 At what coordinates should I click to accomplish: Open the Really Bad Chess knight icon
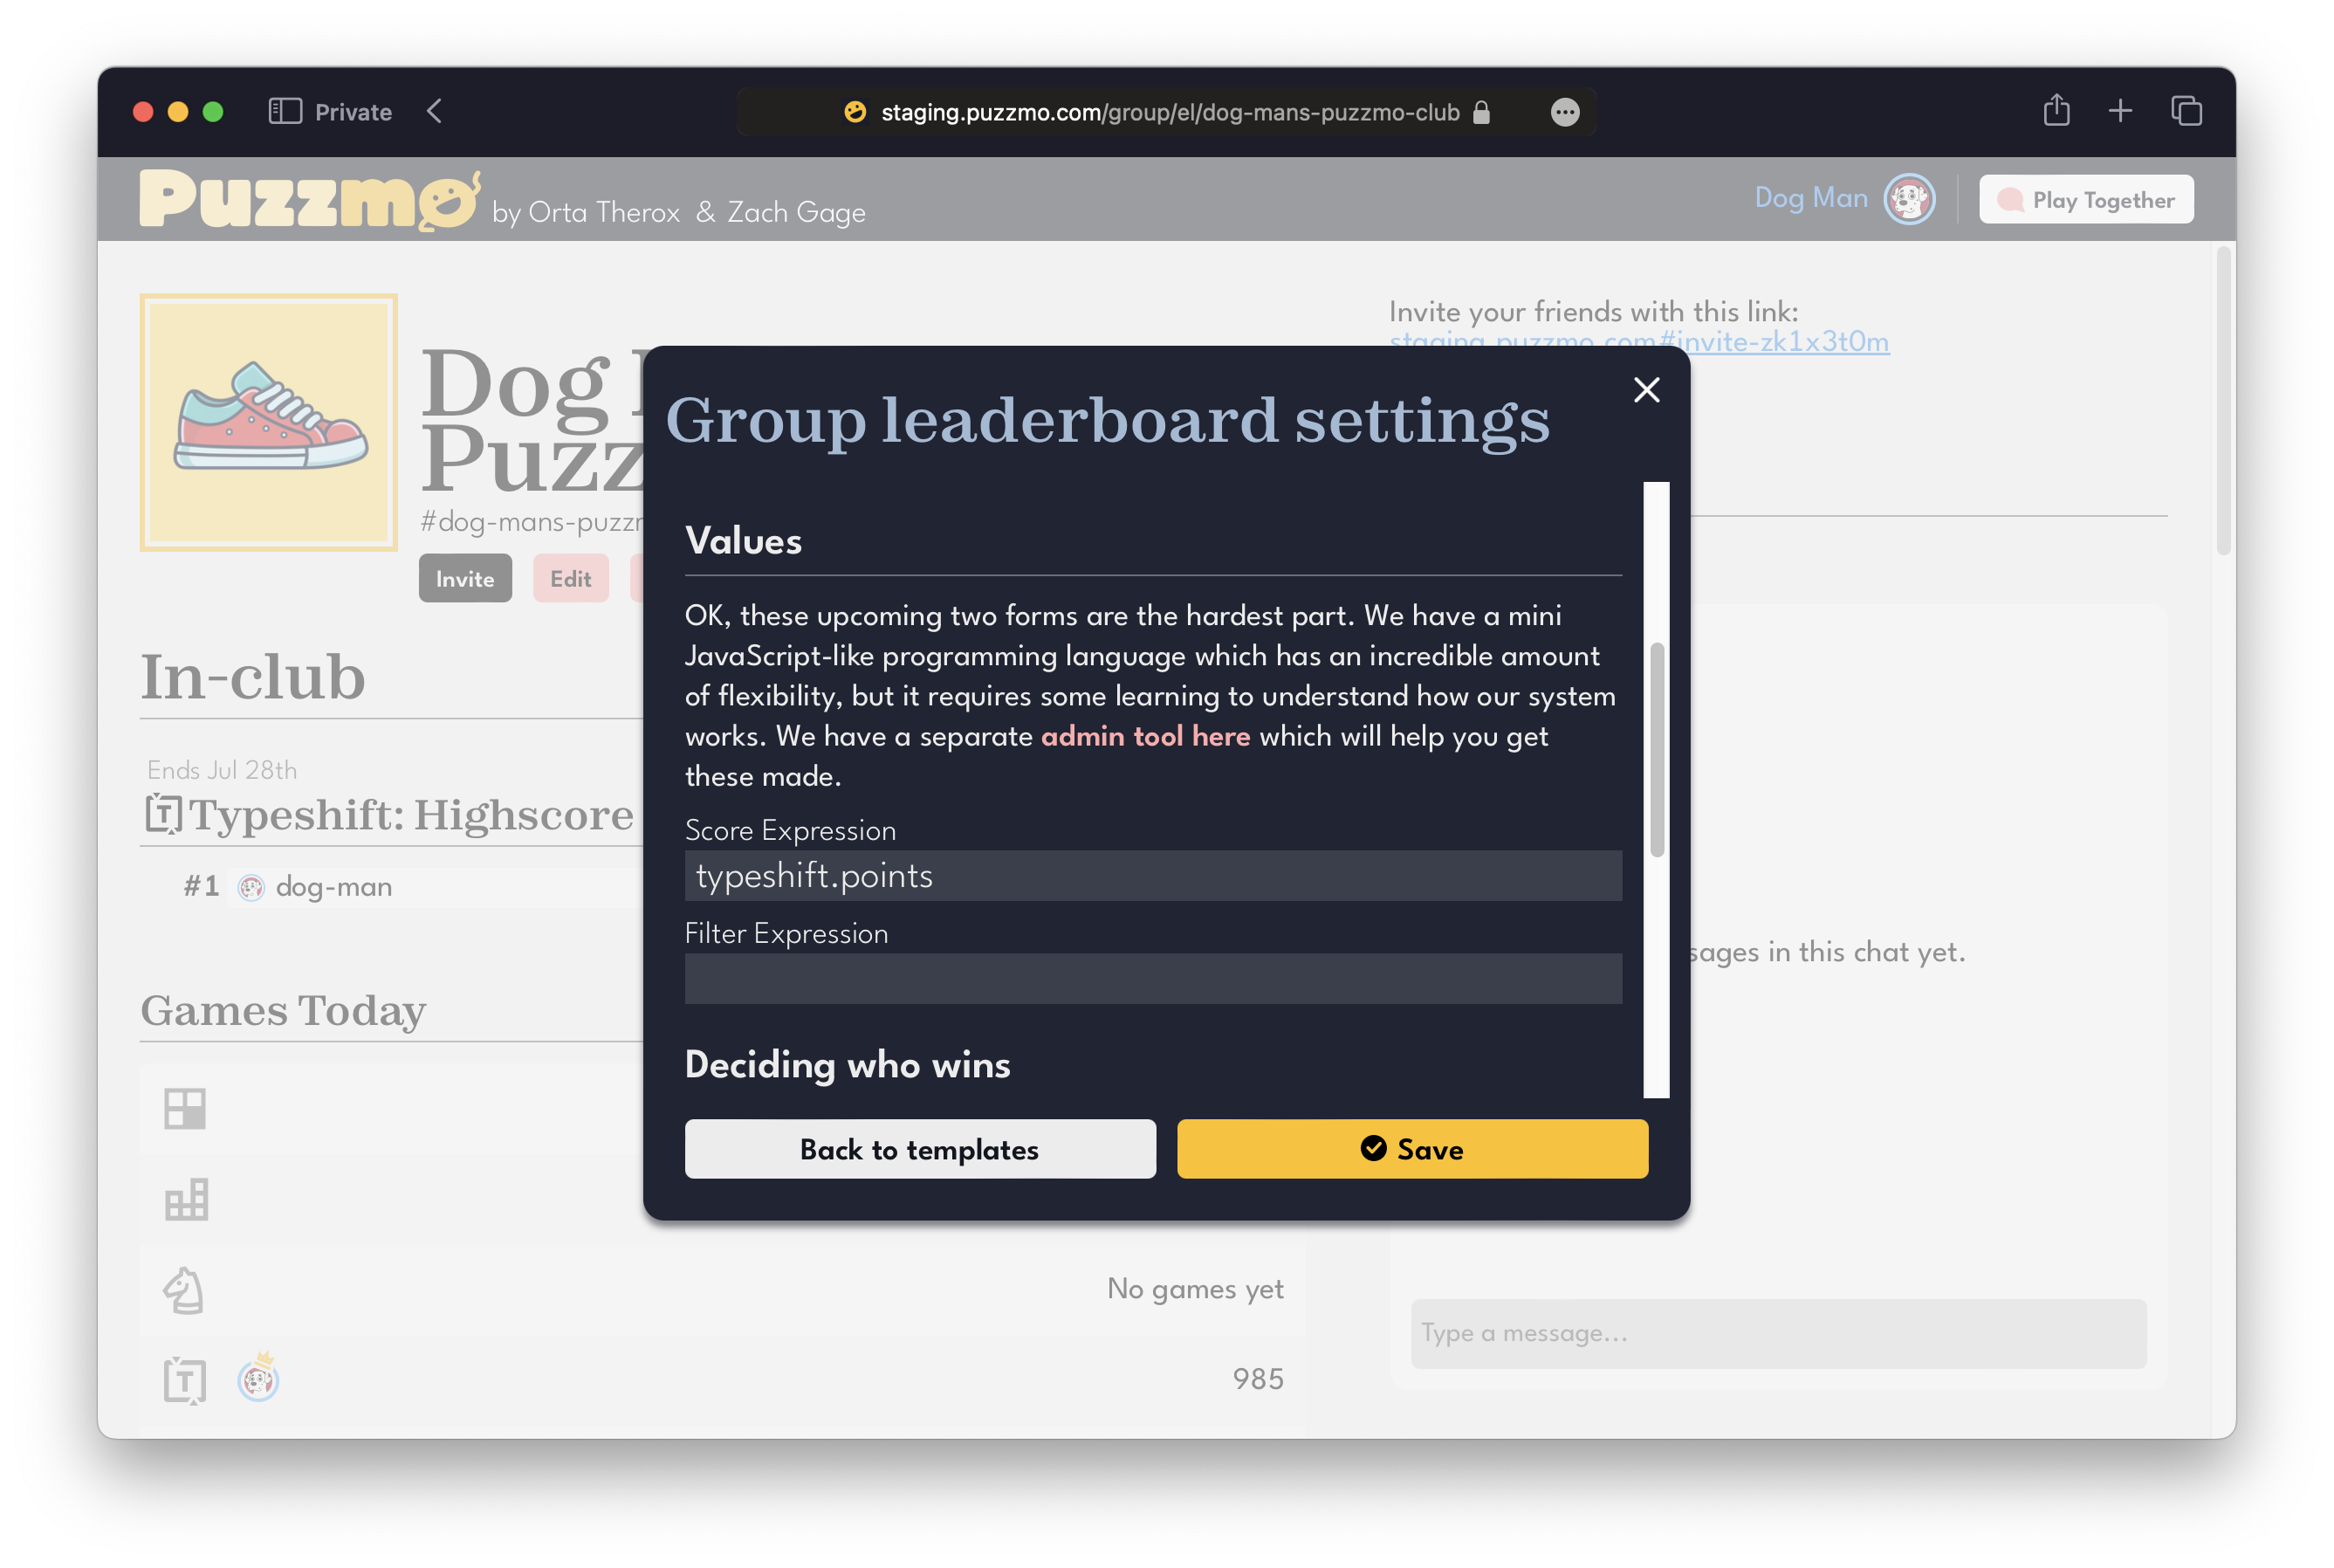tap(186, 1290)
